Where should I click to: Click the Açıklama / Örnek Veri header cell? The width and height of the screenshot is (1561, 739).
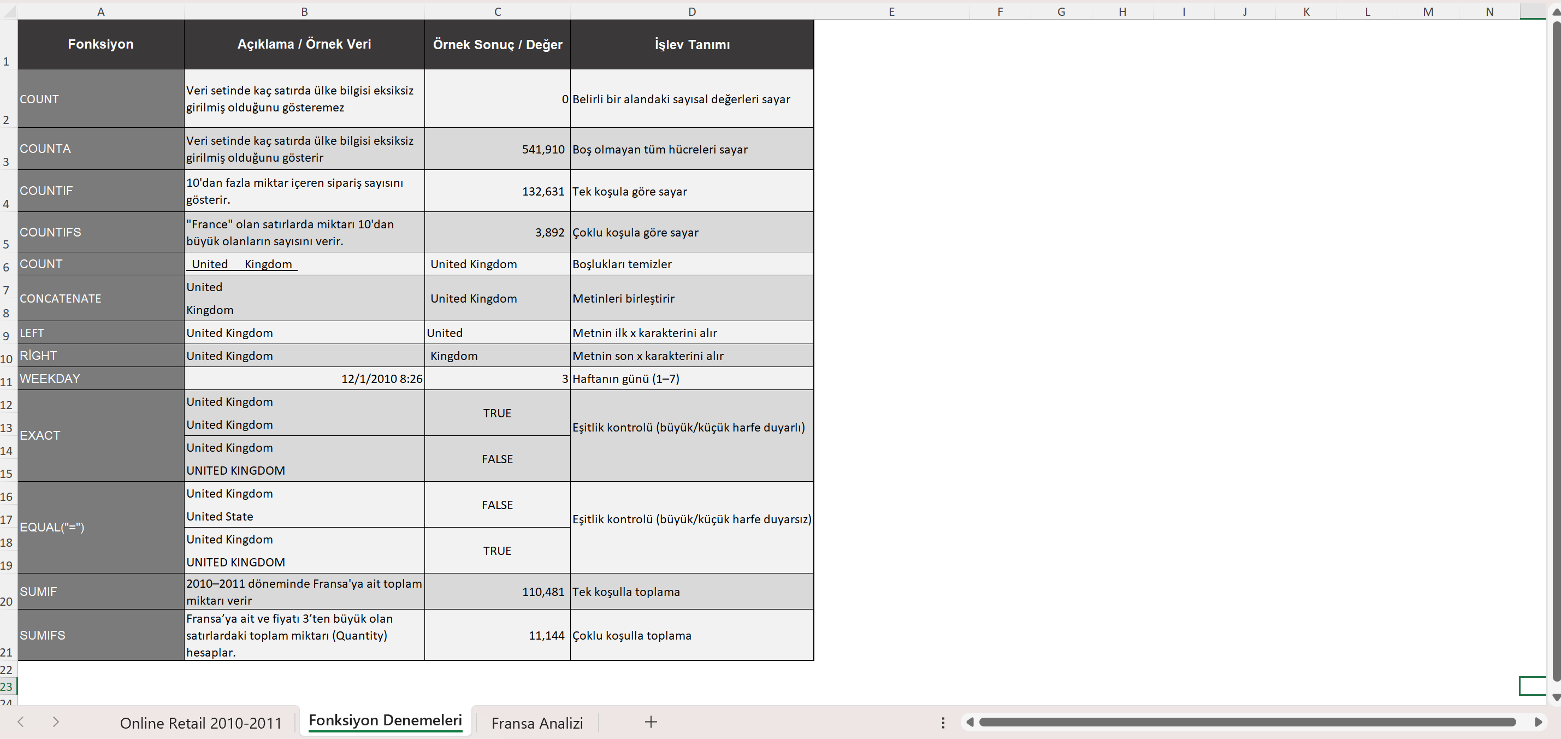[x=304, y=44]
